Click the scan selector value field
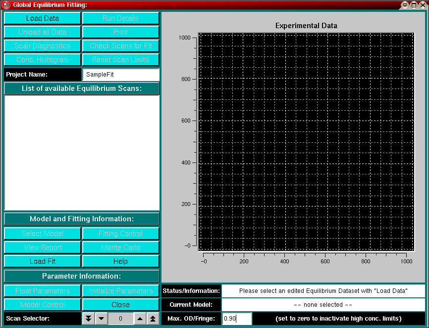Screen dimensions: 429x328 (x=120, y=319)
